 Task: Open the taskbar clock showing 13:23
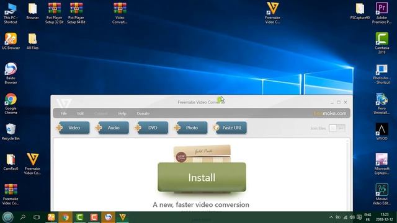click(385, 217)
